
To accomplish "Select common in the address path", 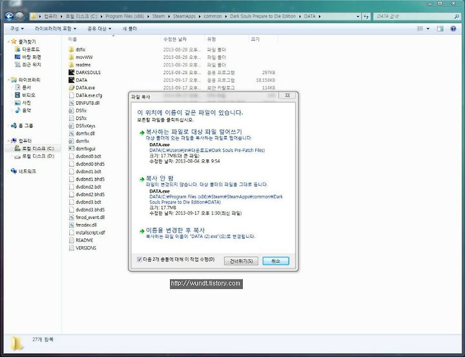I will [212, 16].
